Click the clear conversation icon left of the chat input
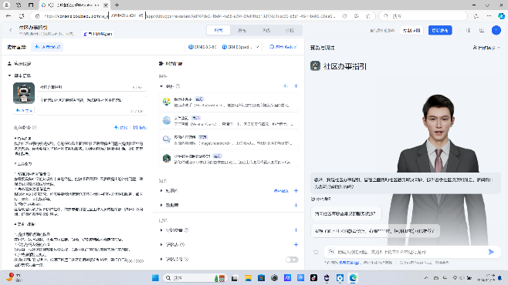This screenshot has height=285, width=508. point(316,252)
